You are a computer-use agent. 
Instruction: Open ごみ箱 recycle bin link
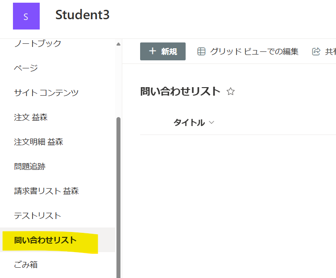point(26,265)
